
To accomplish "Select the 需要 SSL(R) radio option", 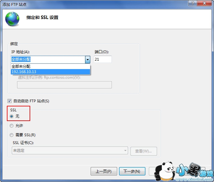I will pyautogui.click(x=12, y=135).
